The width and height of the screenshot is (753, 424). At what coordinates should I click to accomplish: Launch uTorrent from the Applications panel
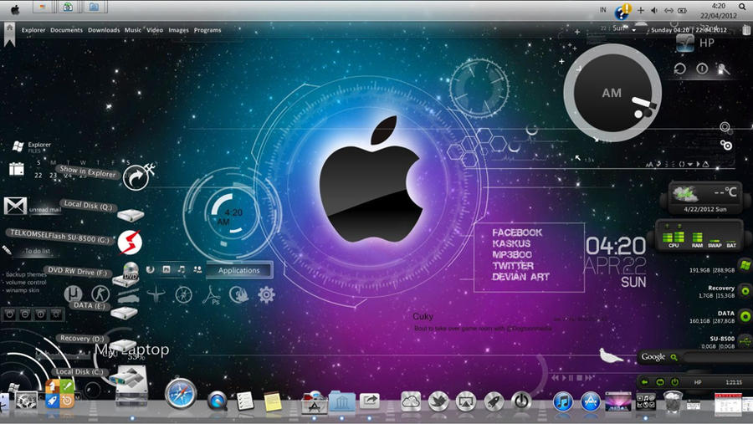click(73, 294)
